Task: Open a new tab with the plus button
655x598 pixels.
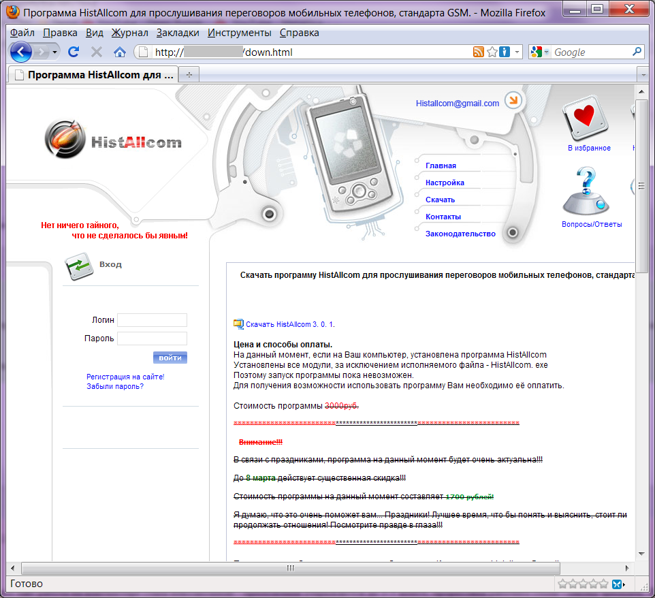Action: [x=189, y=75]
